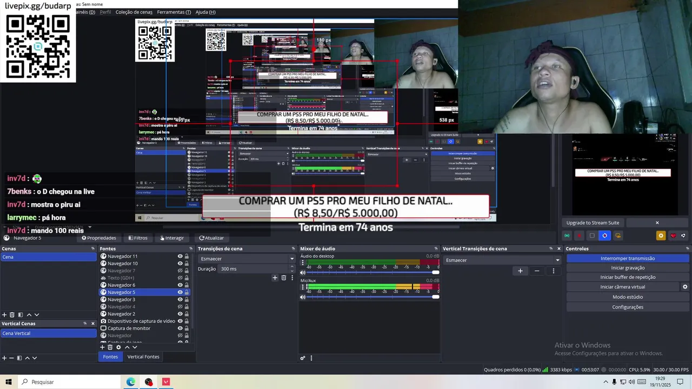Click Interromper transmissão to stop streaming

[x=628, y=258]
